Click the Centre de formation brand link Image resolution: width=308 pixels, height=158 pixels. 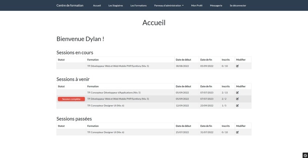coord(70,5)
